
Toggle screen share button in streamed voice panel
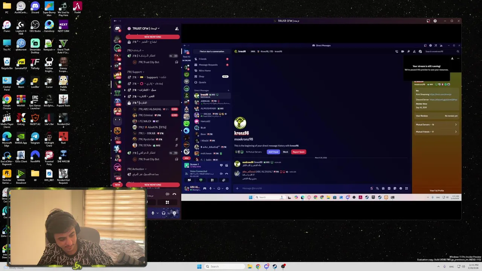201,180
